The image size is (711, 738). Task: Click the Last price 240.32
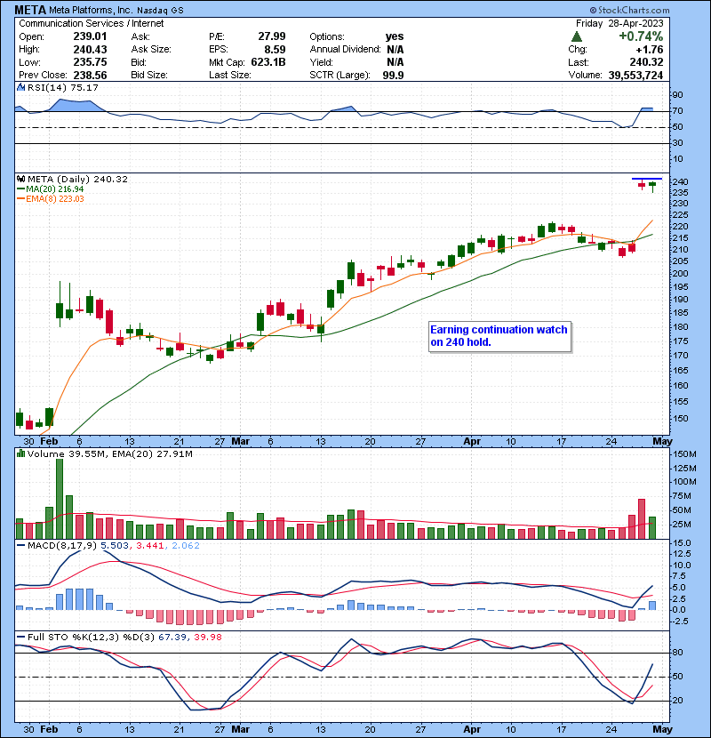(x=646, y=62)
